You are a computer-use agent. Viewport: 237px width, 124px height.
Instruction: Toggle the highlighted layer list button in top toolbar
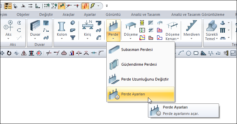(8, 6)
